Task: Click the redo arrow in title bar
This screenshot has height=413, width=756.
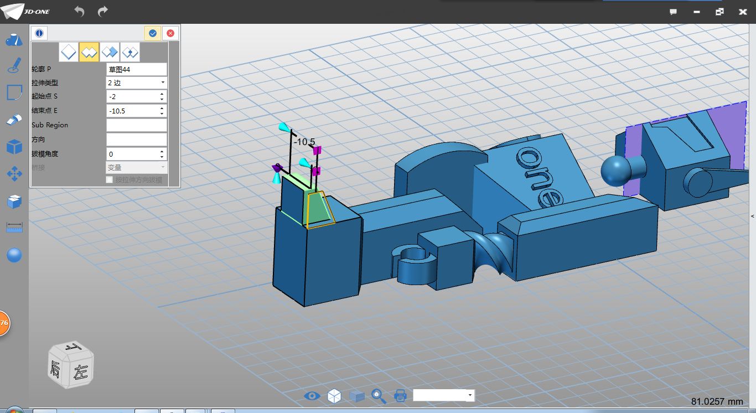Action: click(103, 11)
